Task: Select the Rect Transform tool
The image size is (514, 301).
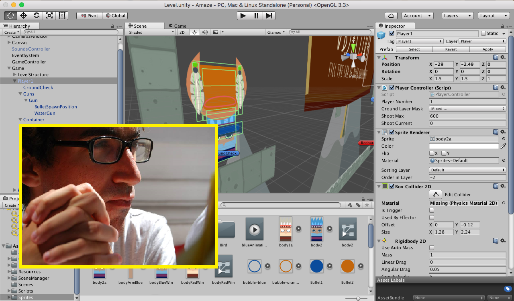Action: (x=62, y=16)
